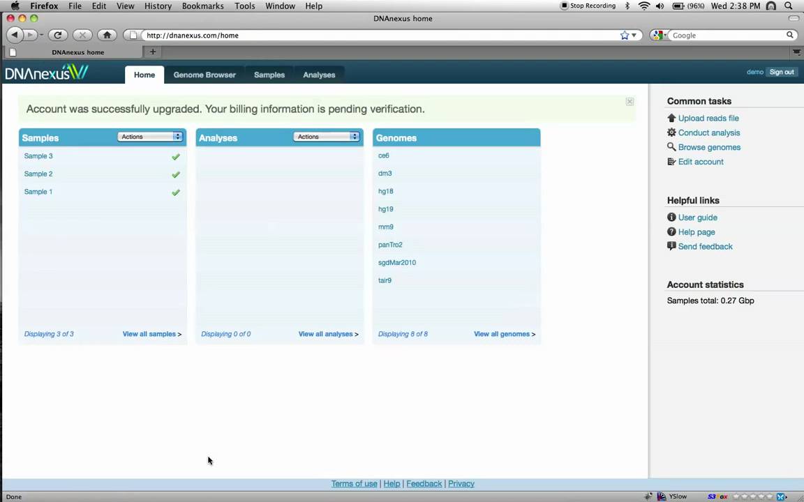Click the User guide info icon
The width and height of the screenshot is (804, 502).
pyautogui.click(x=671, y=218)
